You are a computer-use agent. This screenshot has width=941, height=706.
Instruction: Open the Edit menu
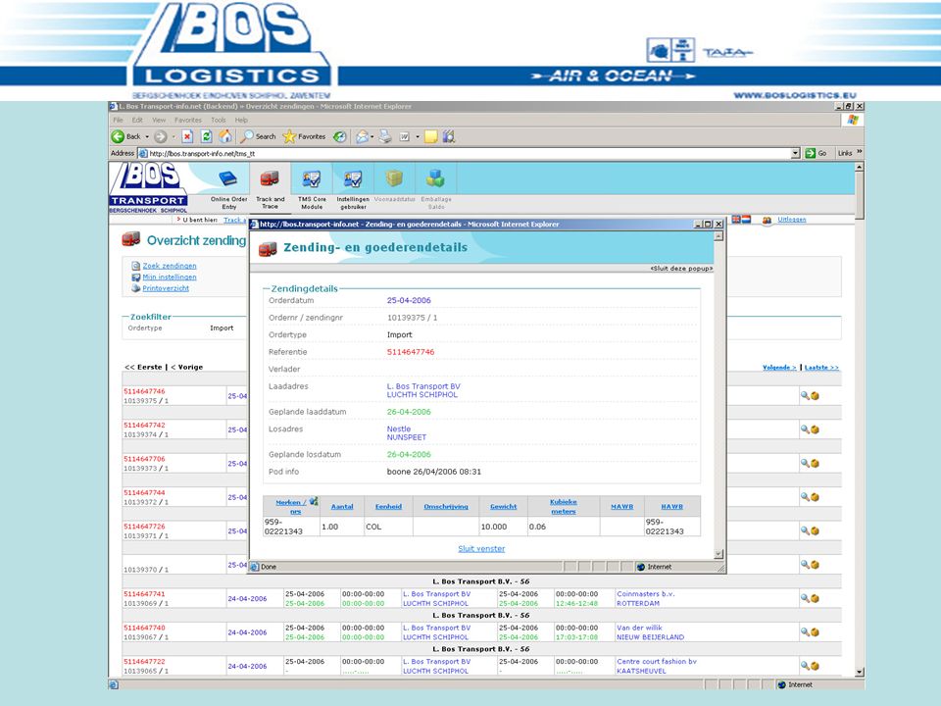(137, 120)
